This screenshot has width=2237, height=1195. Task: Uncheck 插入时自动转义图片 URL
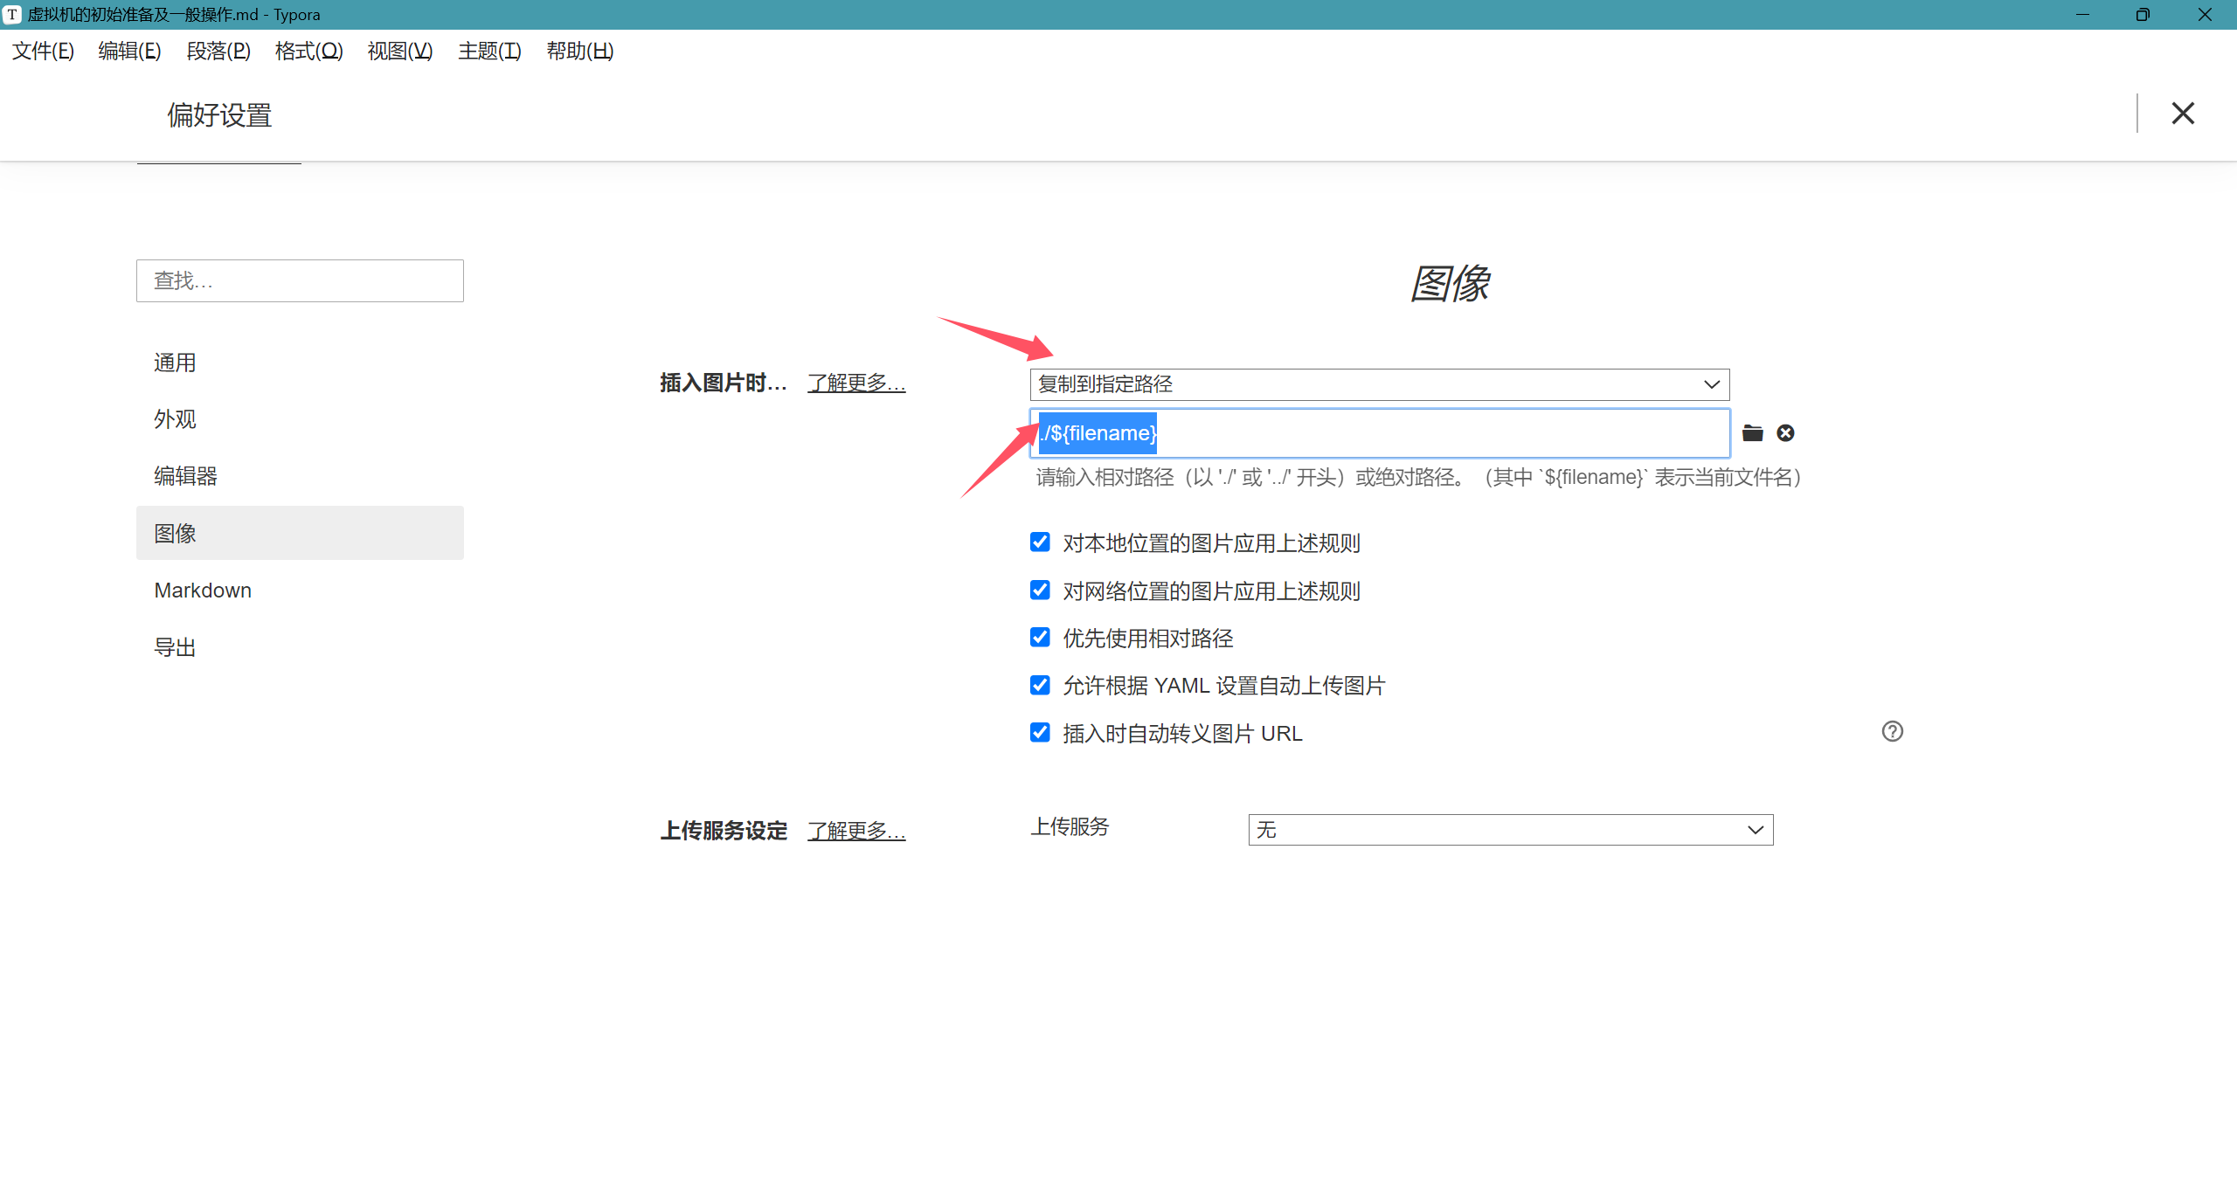[1040, 732]
